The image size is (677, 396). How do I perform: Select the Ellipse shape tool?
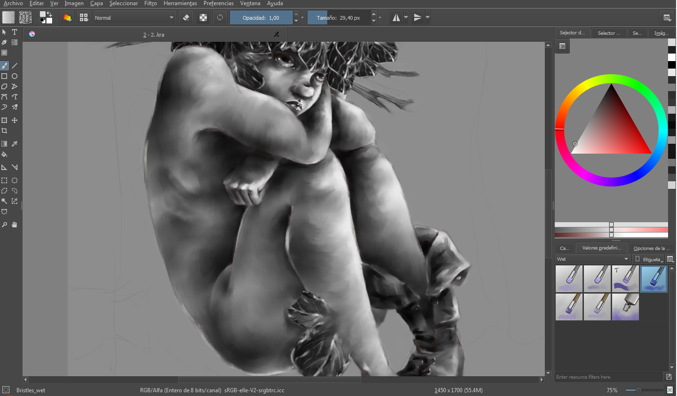coord(15,76)
